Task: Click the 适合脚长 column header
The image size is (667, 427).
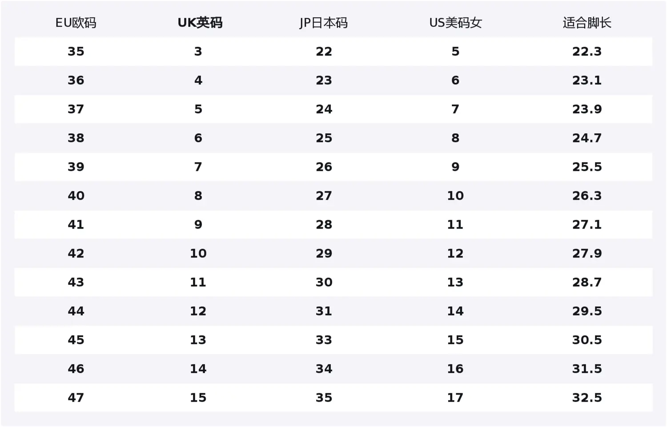Action: click(587, 23)
